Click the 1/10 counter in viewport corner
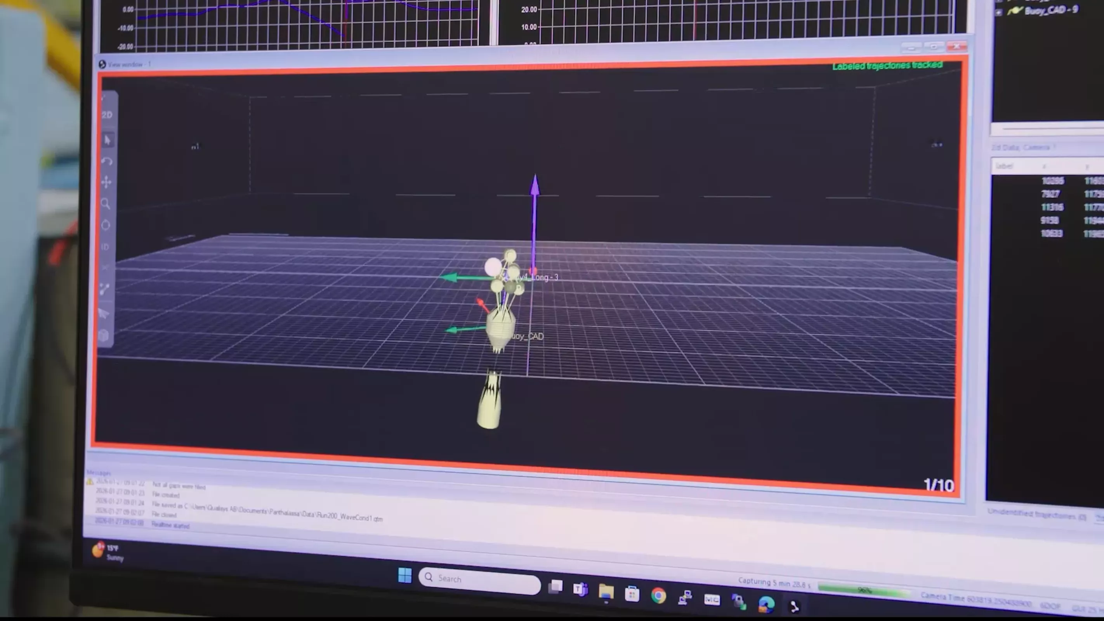 pyautogui.click(x=939, y=485)
